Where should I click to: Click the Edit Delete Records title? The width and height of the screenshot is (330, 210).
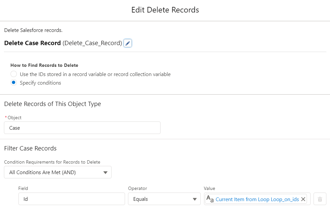(165, 10)
